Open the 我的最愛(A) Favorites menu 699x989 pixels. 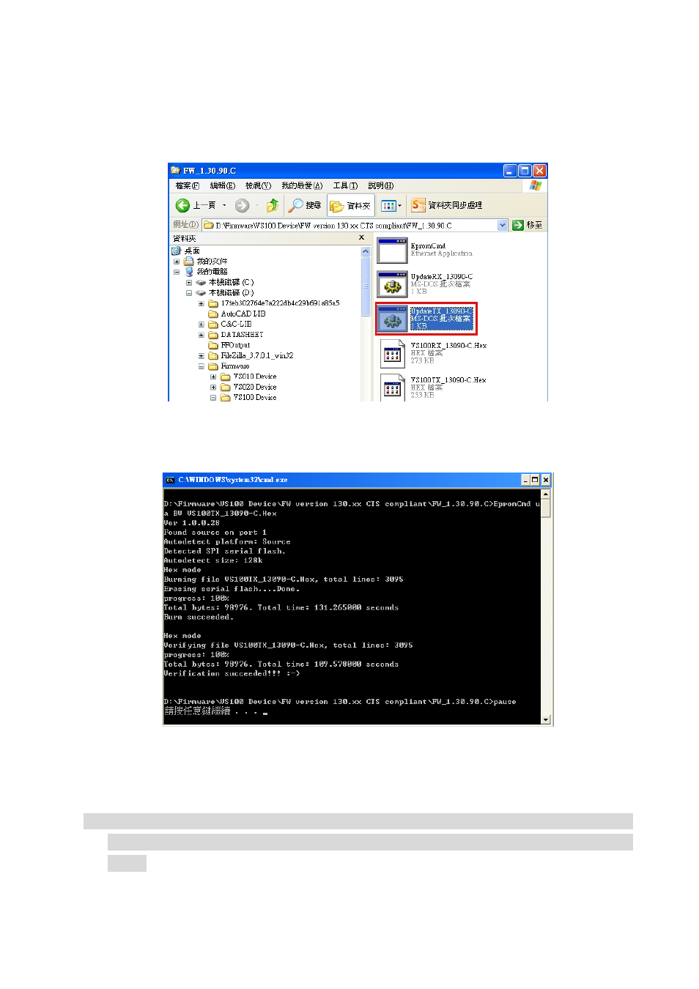[x=302, y=186]
